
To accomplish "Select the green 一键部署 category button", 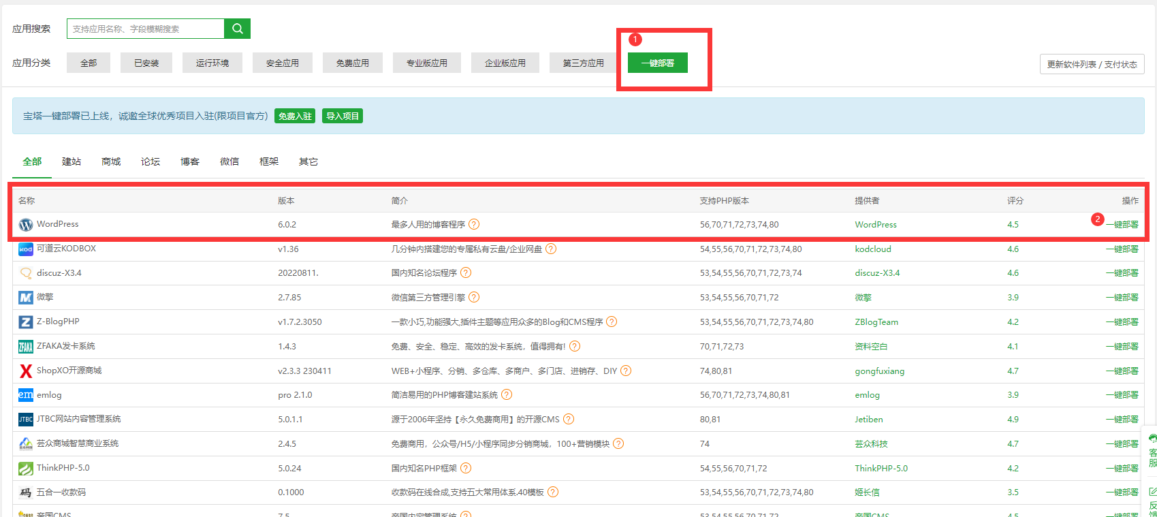I will pyautogui.click(x=658, y=63).
